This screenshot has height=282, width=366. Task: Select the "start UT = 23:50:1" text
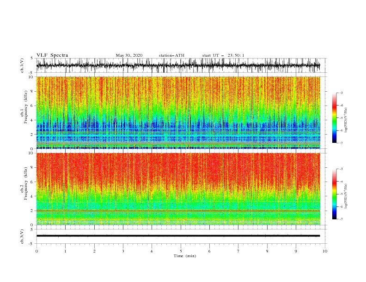pyautogui.click(x=223, y=55)
